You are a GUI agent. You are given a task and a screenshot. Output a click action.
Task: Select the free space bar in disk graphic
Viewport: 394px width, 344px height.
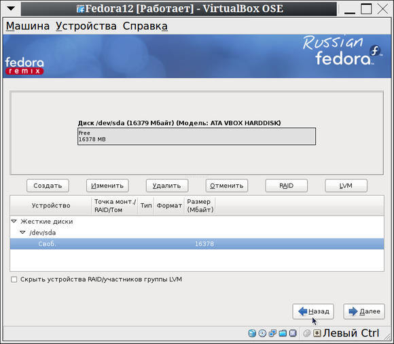(x=197, y=136)
